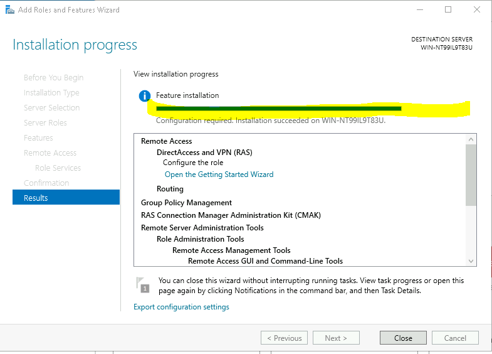492x354 pixels.
Task: Click Remote Access Management Tools entry
Action: pos(231,250)
